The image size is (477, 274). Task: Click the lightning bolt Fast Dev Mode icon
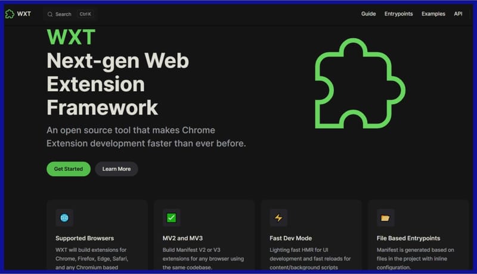pyautogui.click(x=278, y=218)
